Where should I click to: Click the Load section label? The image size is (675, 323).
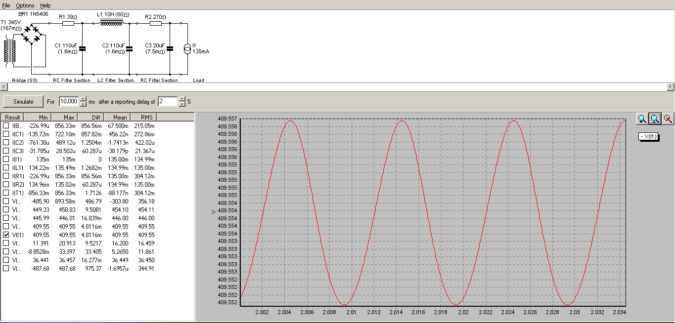(x=198, y=80)
